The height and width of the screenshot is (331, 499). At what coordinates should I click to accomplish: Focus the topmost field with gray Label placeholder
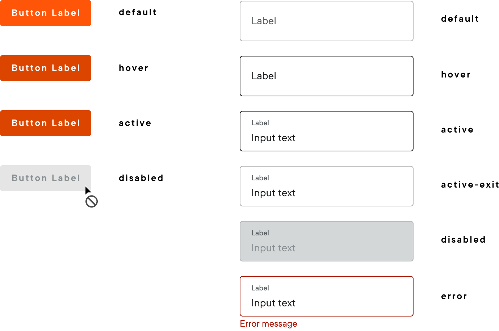click(x=326, y=21)
